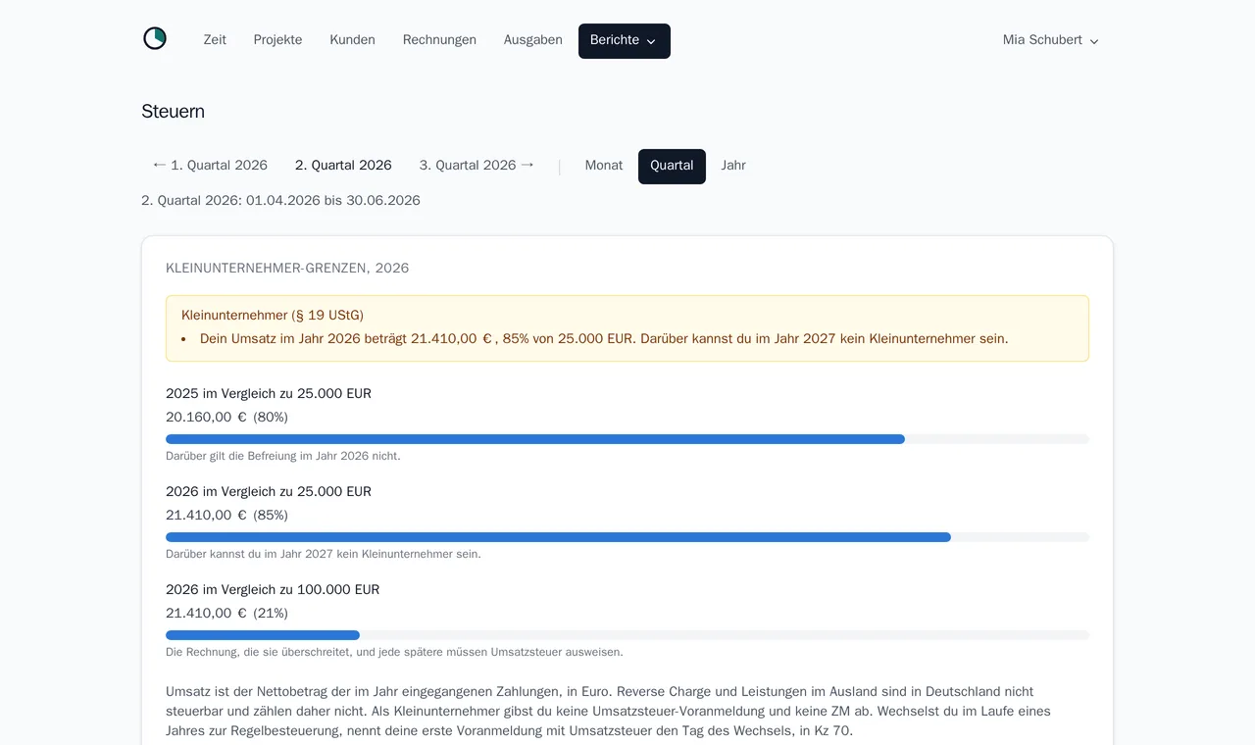This screenshot has height=745, width=1255.
Task: Open the Zeit section
Action: 215,40
